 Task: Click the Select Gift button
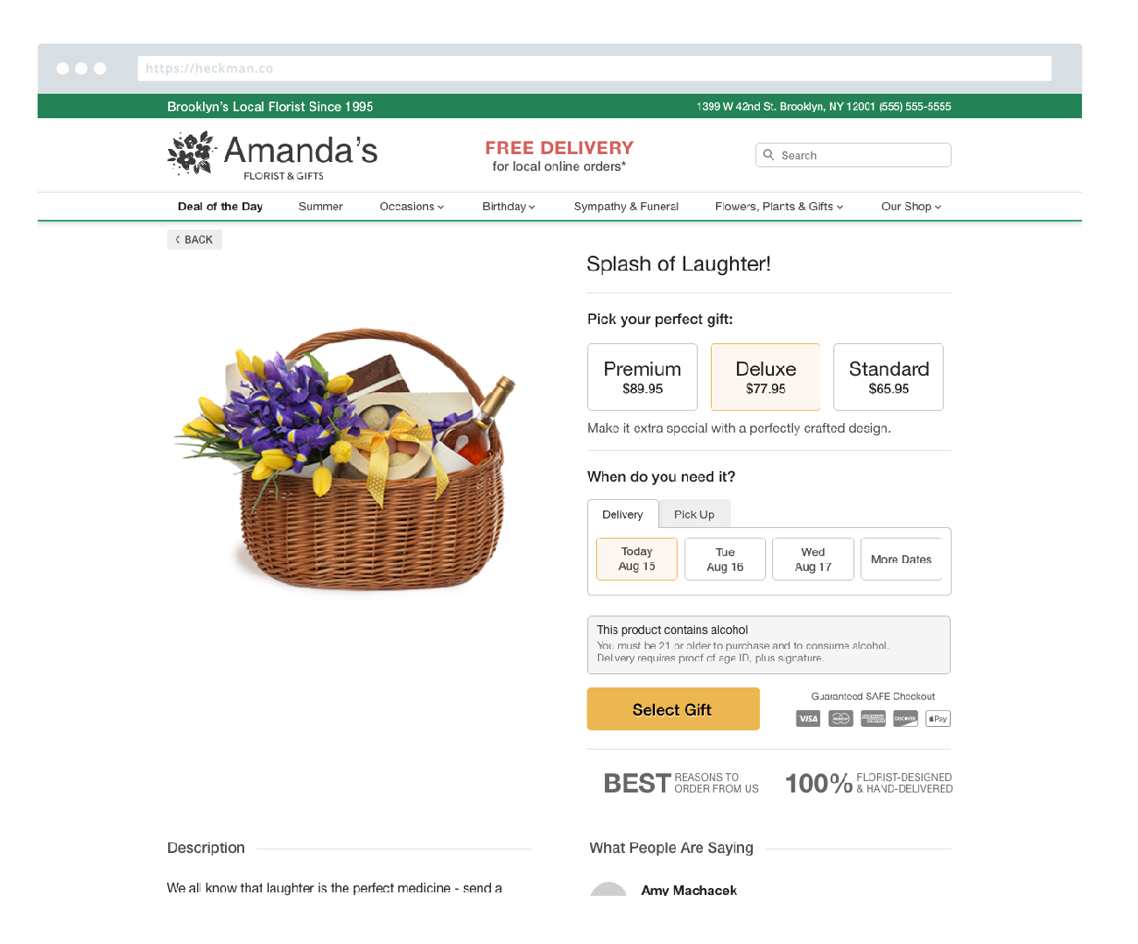[x=673, y=709]
